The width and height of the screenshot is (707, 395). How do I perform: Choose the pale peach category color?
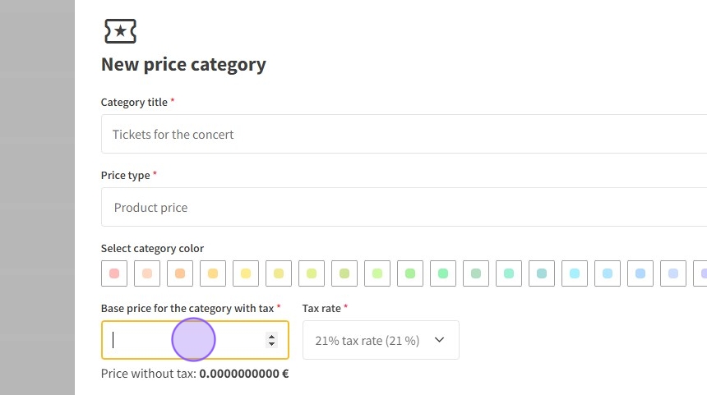[x=147, y=273]
